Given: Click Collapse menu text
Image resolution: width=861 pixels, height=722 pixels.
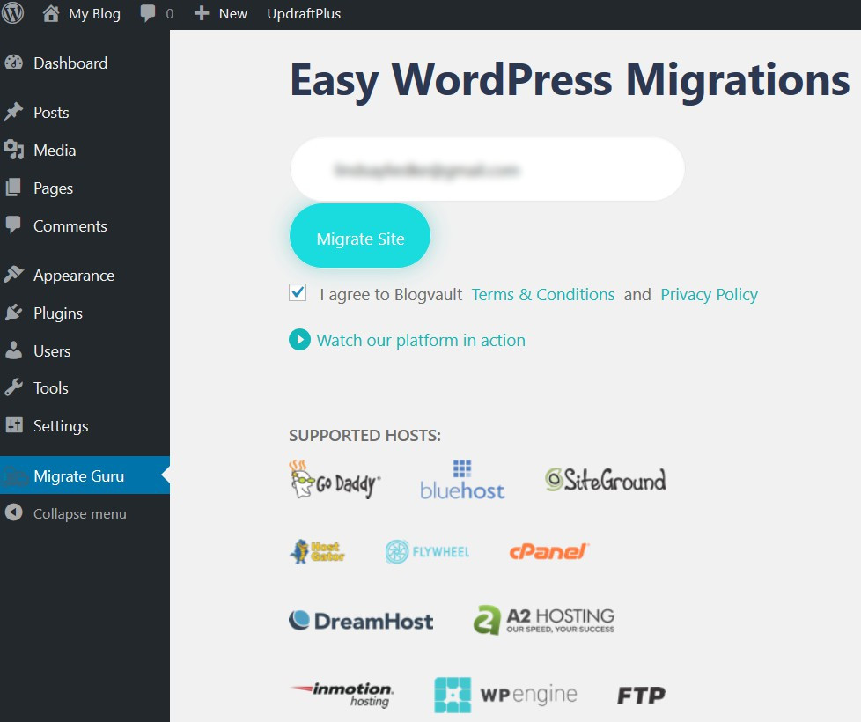Looking at the screenshot, I should tap(80, 514).
